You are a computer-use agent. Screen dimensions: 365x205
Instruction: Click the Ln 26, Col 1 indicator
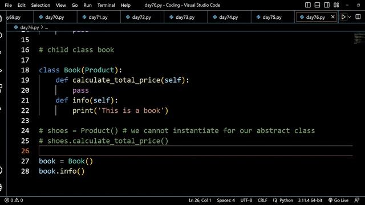coord(200,200)
